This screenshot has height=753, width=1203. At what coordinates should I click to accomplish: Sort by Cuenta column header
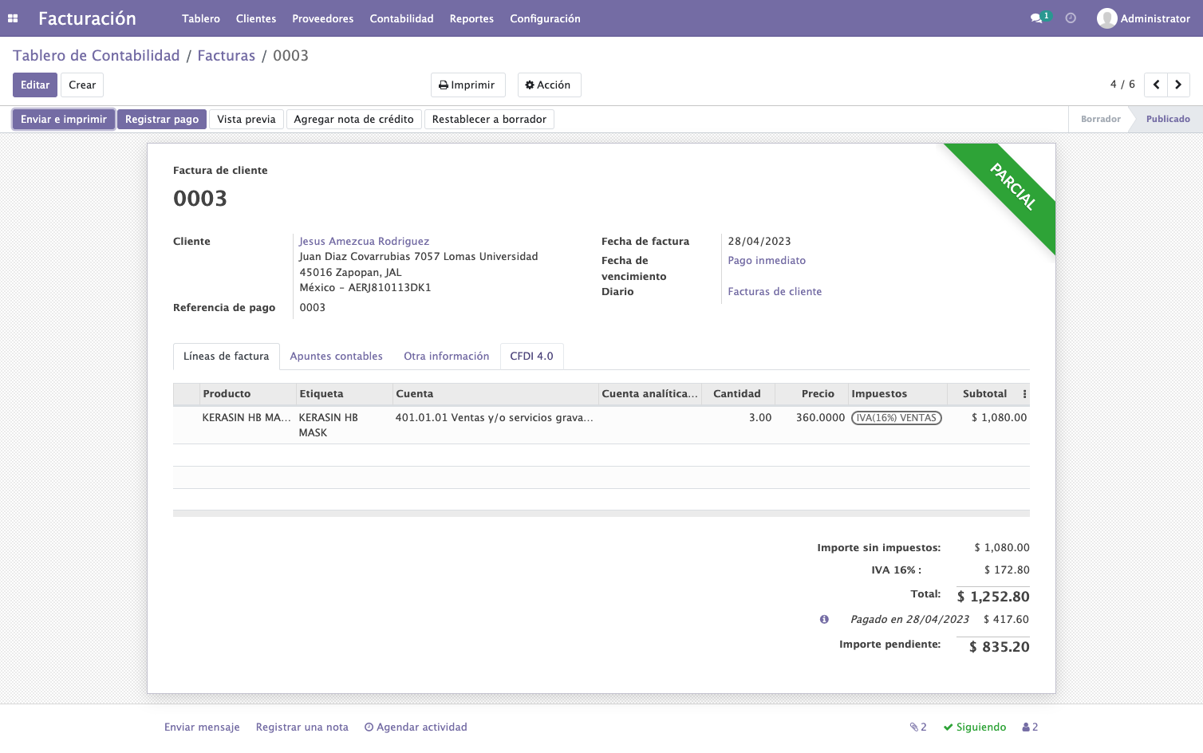coord(495,394)
